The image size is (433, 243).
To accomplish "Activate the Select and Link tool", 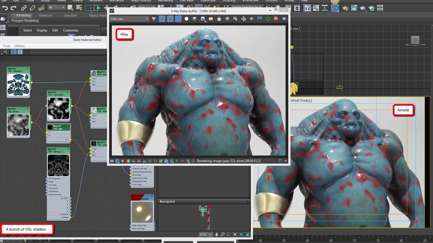I will coord(24,8).
